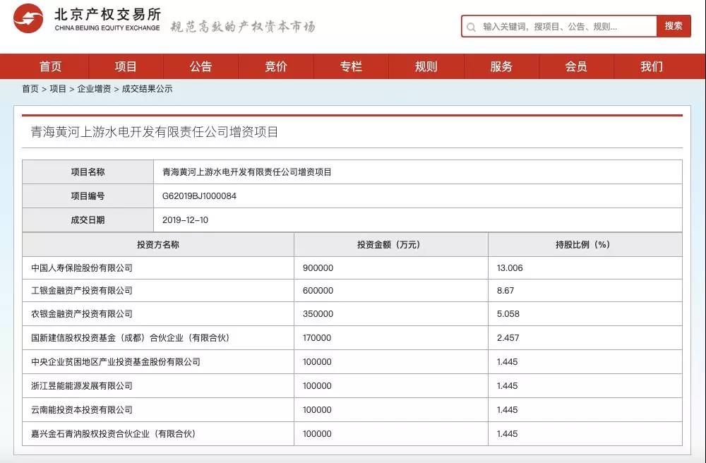This screenshot has width=706, height=463.
Task: Click the 成交结果公示 breadcrumb link
Action: point(147,89)
